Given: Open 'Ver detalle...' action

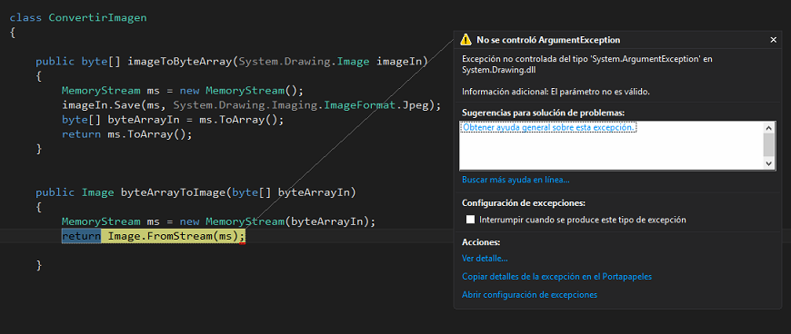Looking at the screenshot, I should [485, 259].
